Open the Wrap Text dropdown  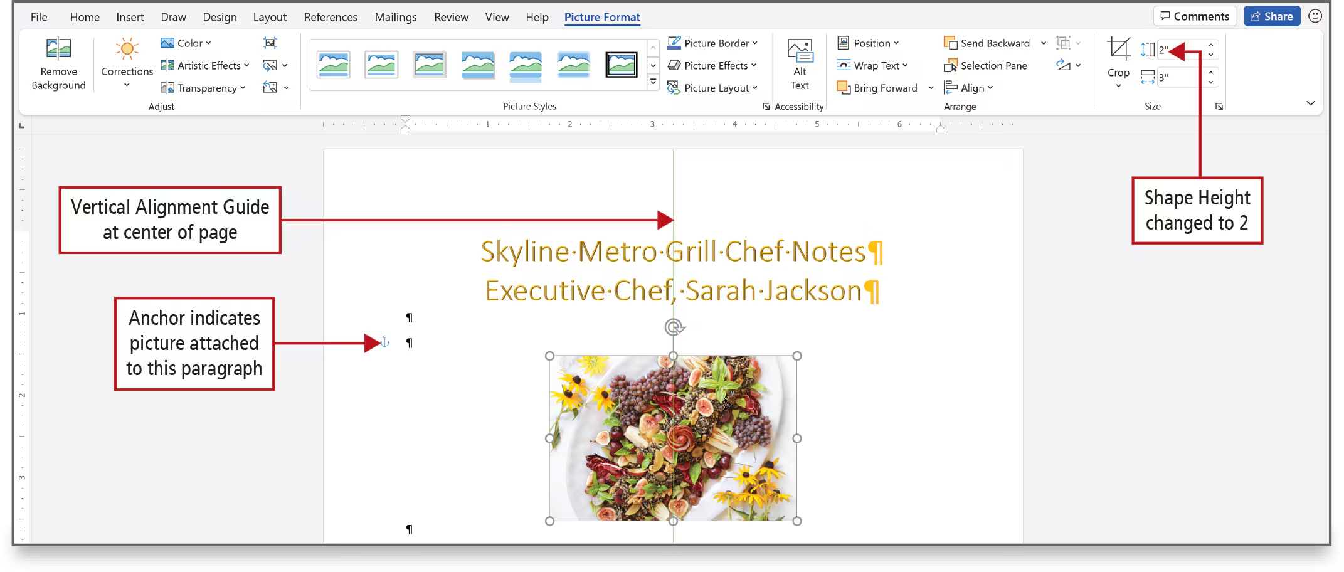point(872,66)
